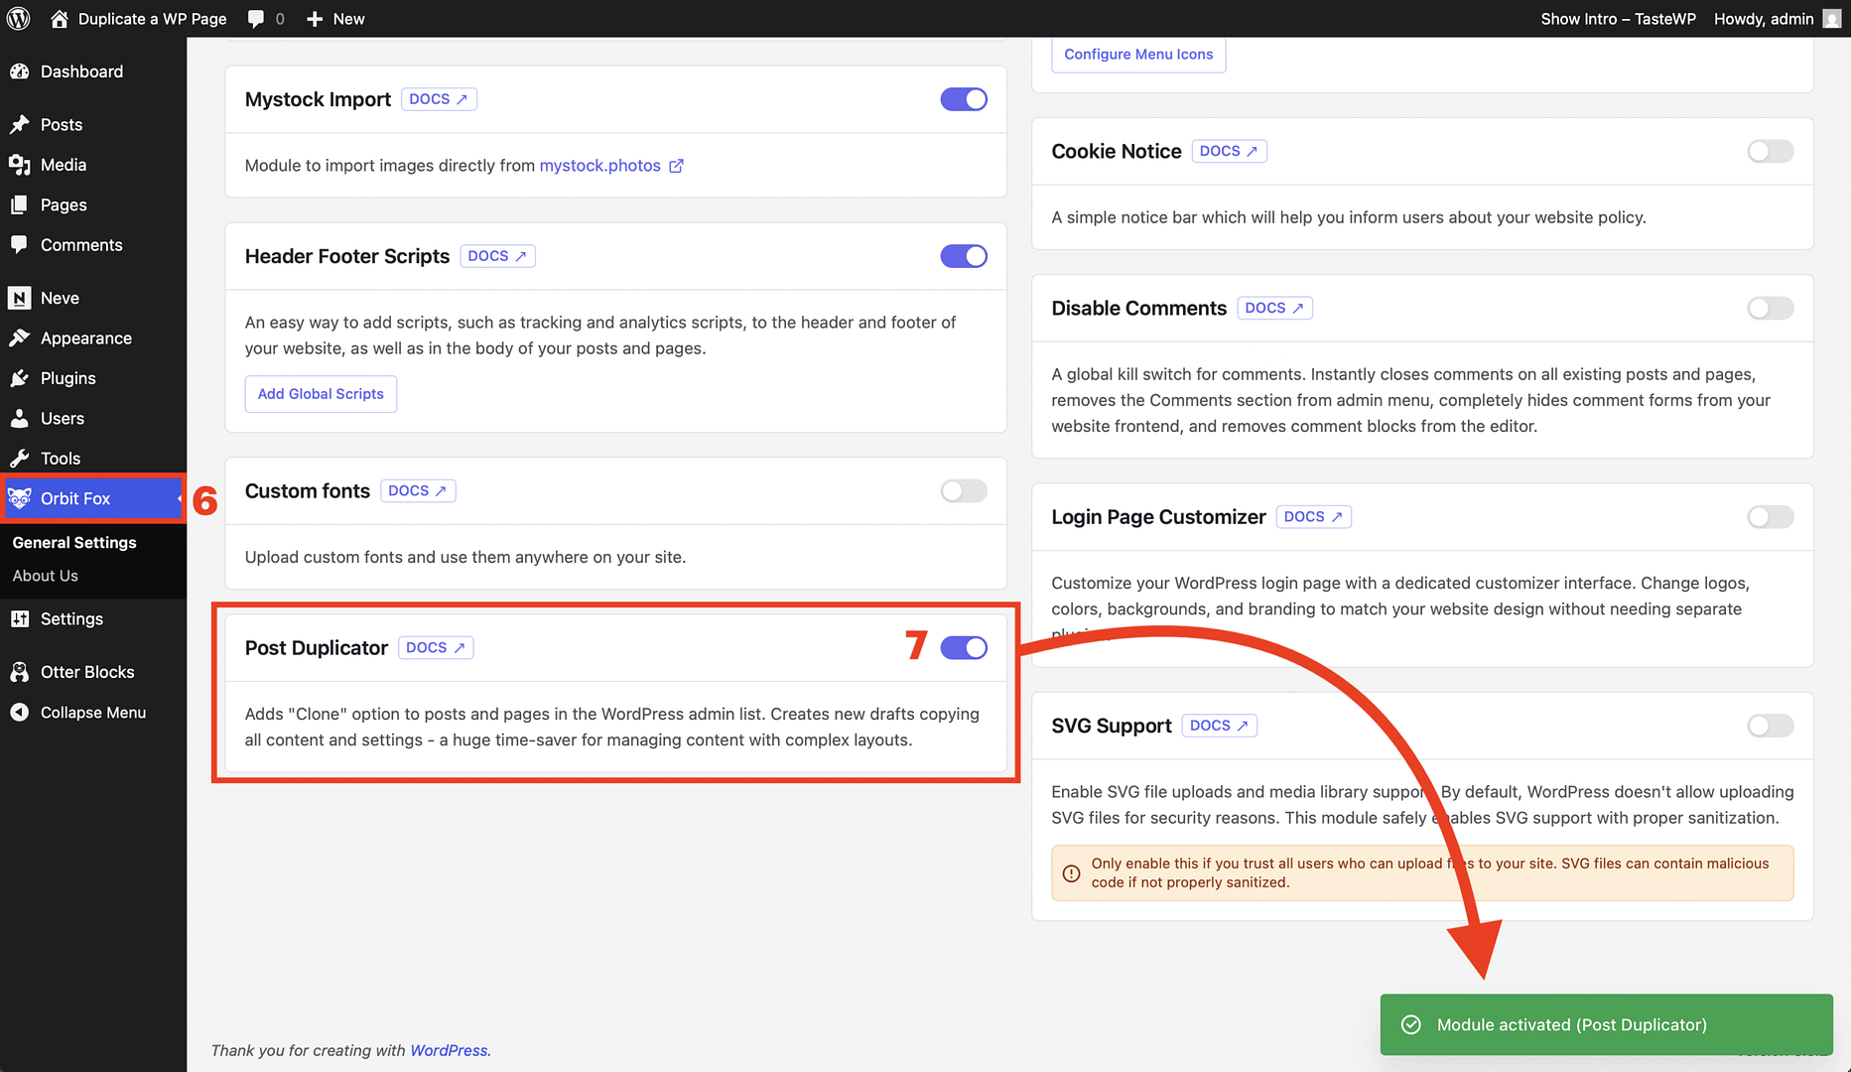The image size is (1851, 1072).
Task: Click the Dashboard gauge icon
Action: click(x=19, y=71)
